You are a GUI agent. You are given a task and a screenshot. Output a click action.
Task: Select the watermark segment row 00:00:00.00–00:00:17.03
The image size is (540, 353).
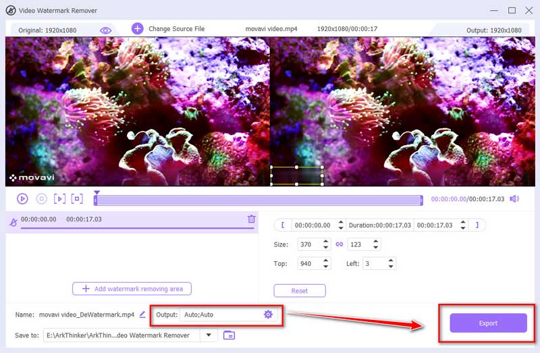pyautogui.click(x=132, y=222)
